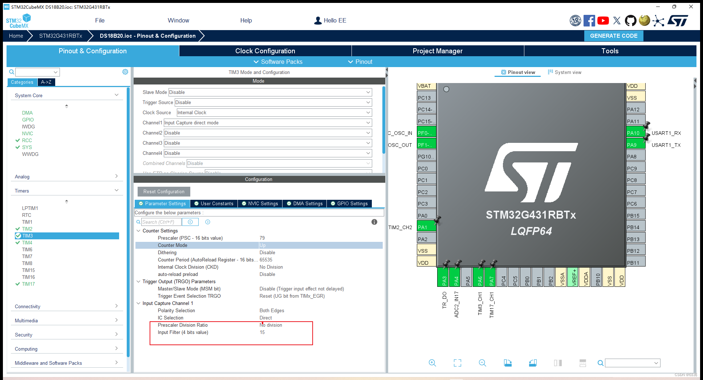
Task: Click the pin list layout icon
Action: (583, 363)
